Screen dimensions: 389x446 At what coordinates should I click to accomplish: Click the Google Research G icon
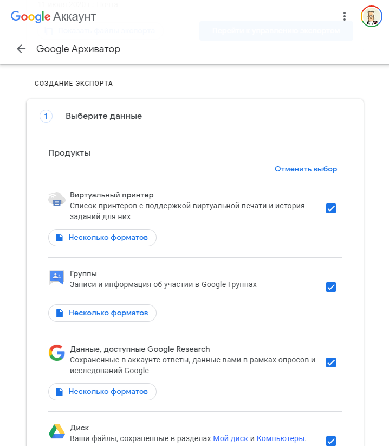click(x=57, y=353)
